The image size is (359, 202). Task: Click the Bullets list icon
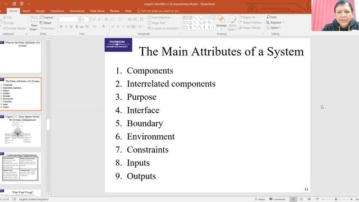pyautogui.click(x=113, y=20)
